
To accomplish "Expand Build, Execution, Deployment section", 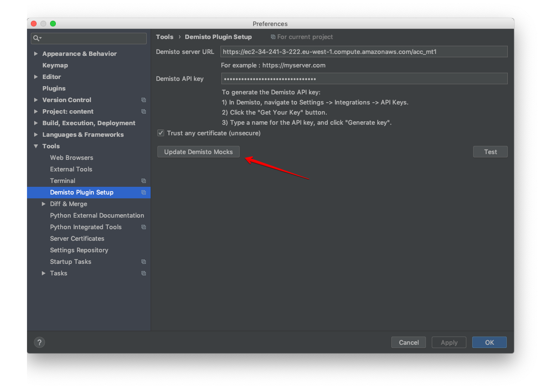I will tap(36, 123).
